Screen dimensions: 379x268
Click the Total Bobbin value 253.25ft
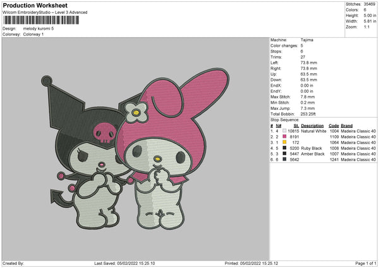pyautogui.click(x=308, y=114)
